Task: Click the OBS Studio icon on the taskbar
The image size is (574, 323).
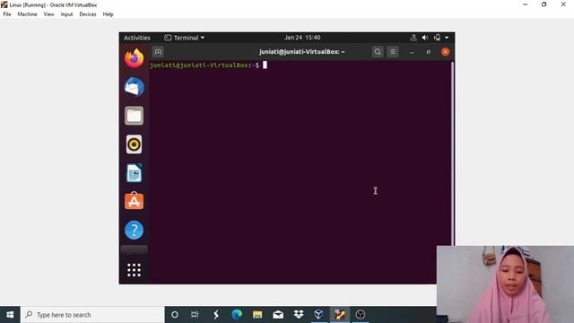Action: click(361, 315)
